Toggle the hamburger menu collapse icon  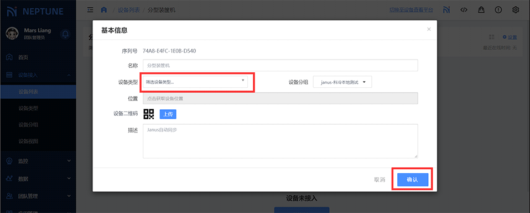[x=90, y=10]
